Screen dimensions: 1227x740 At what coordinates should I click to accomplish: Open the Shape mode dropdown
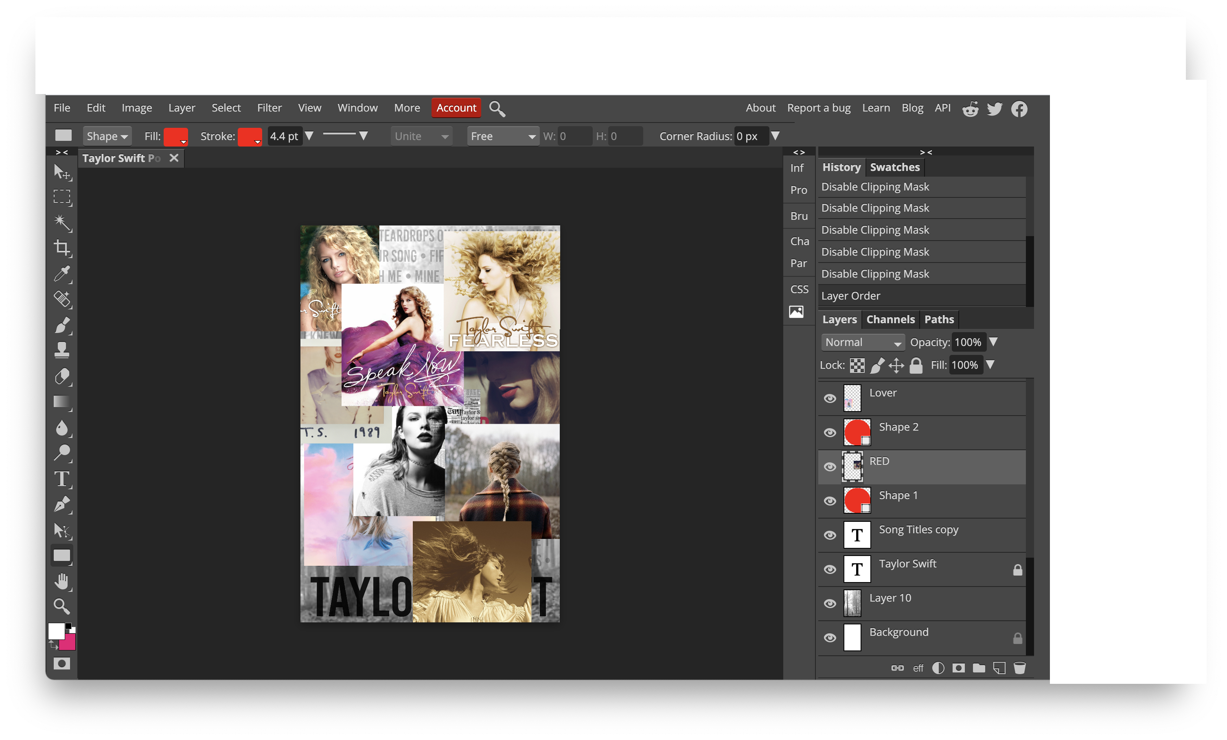coord(107,136)
